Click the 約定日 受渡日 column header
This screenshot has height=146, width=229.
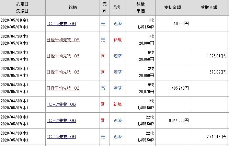tap(22, 8)
